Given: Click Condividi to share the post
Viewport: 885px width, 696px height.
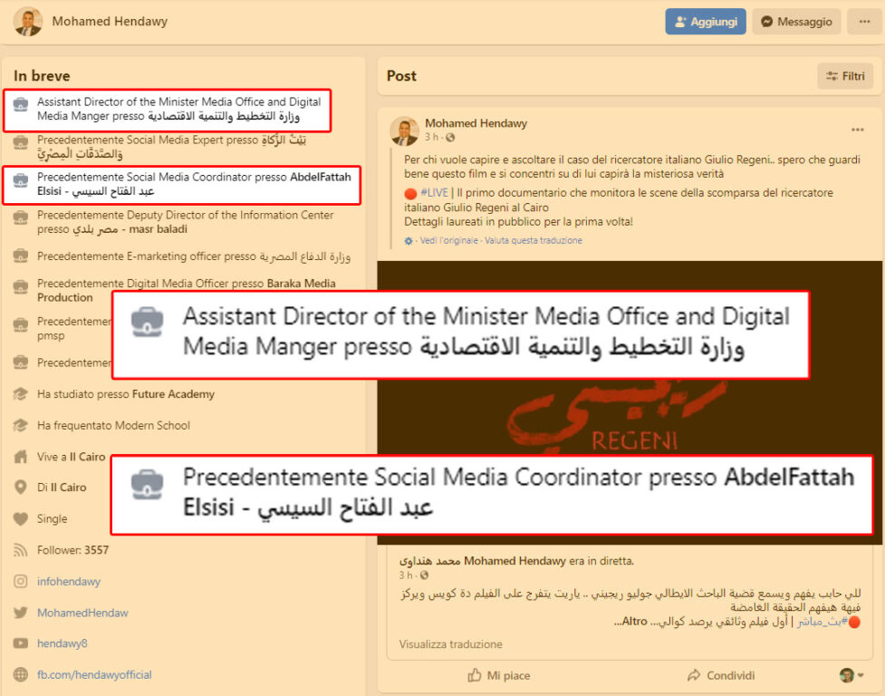Looking at the screenshot, I should tap(721, 675).
